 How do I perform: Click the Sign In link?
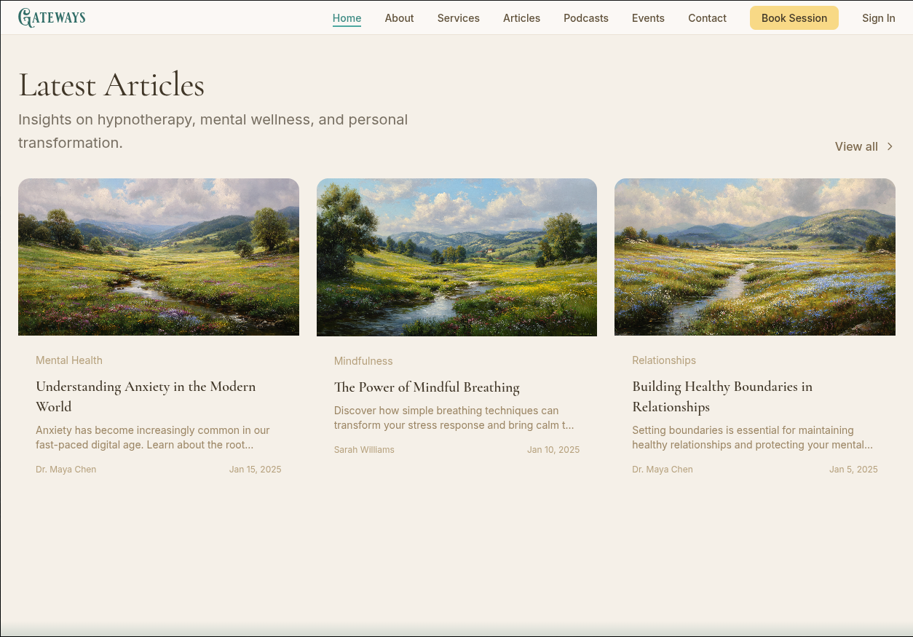[878, 18]
